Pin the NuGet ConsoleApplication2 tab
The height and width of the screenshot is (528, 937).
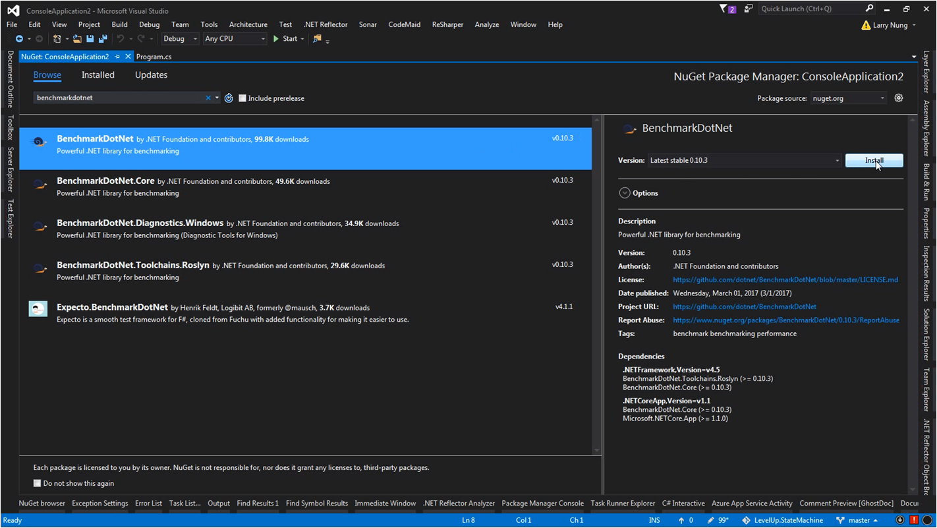[117, 57]
